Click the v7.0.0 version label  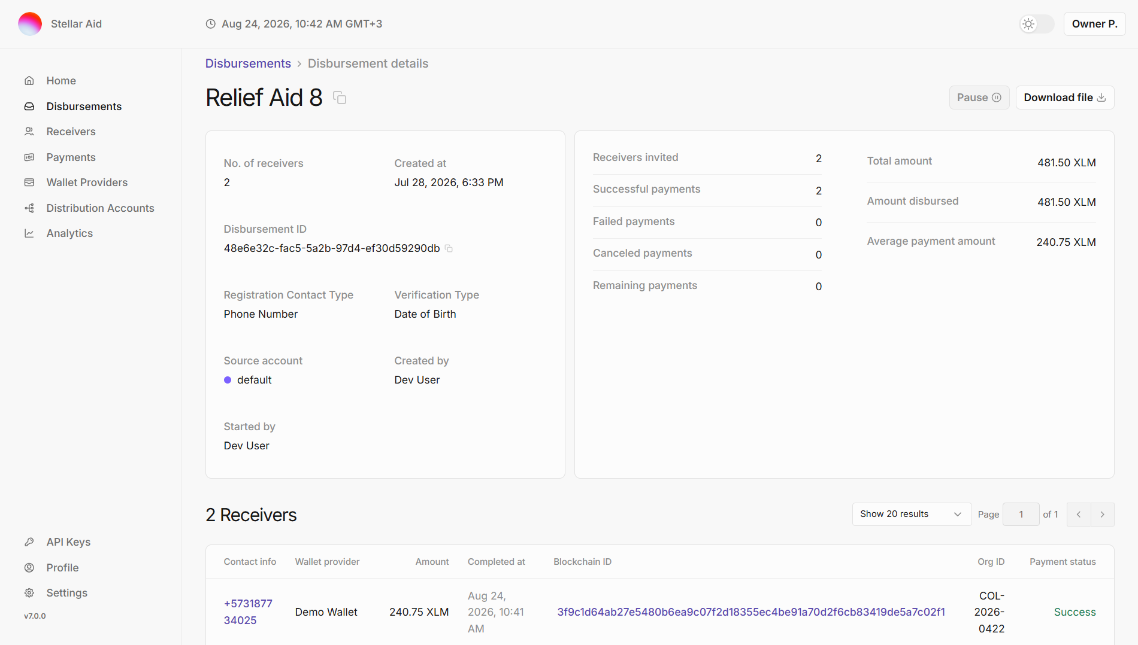35,616
